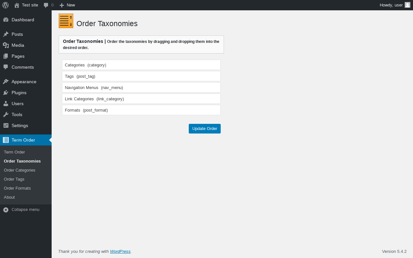
Task: Open the Users menu label
Action: 17,104
